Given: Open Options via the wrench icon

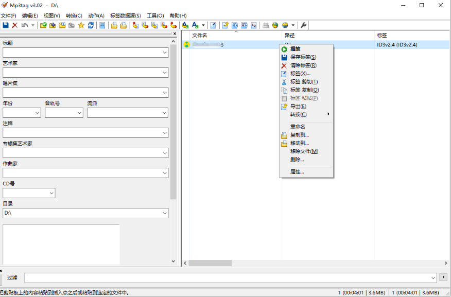Looking at the screenshot, I should pos(303,25).
